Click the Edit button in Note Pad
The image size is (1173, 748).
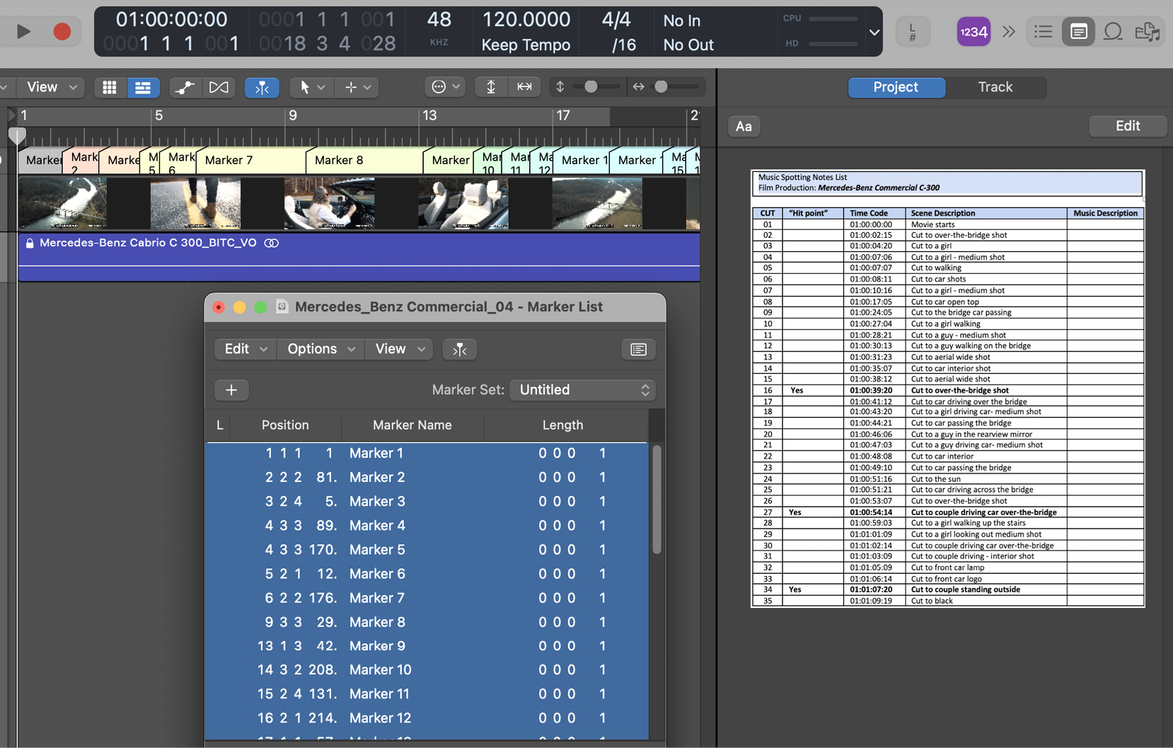click(x=1127, y=125)
